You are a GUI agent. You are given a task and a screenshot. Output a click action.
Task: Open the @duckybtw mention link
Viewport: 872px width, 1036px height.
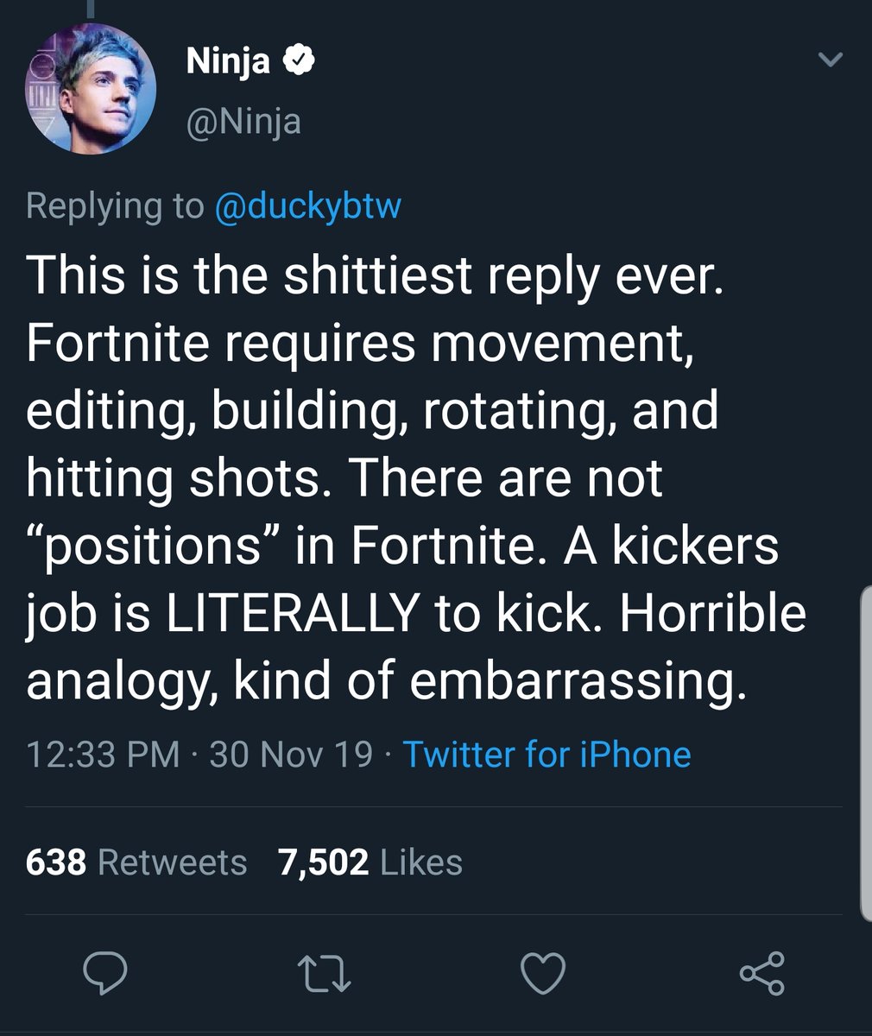307,205
